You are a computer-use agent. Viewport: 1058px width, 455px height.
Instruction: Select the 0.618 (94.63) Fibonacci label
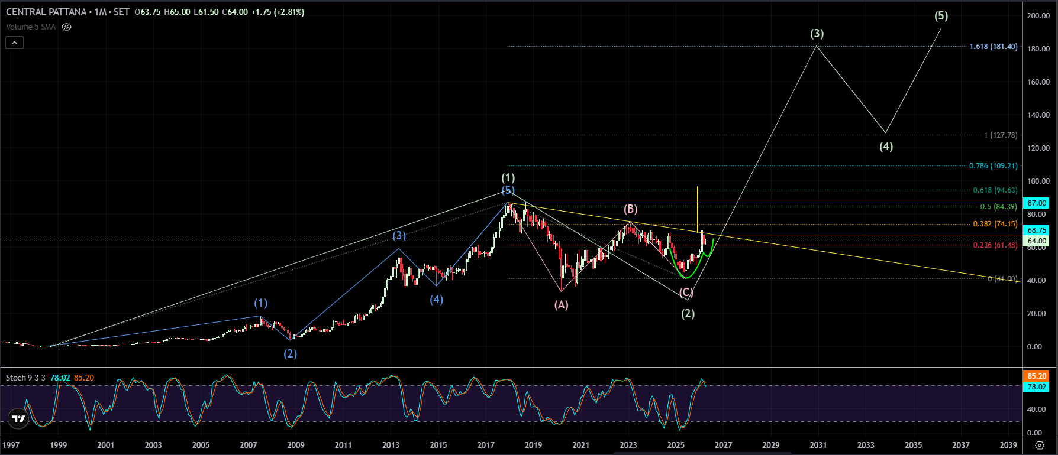pos(995,190)
